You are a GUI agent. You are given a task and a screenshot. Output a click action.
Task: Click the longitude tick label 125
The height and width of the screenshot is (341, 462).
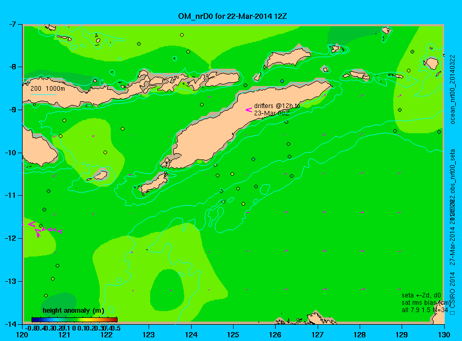(233, 335)
